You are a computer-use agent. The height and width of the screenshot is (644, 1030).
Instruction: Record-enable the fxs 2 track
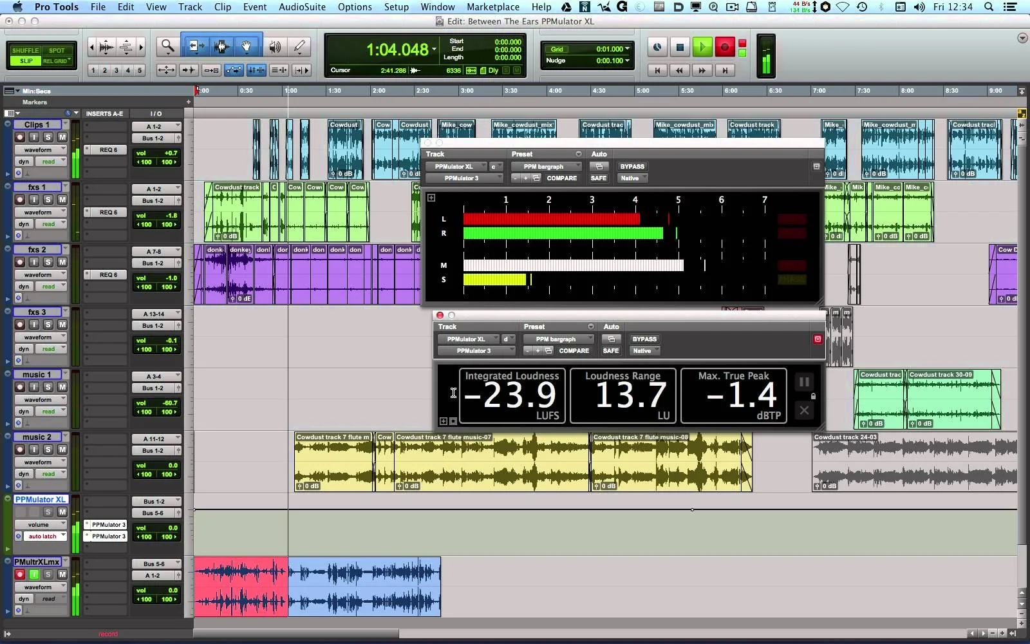point(20,262)
